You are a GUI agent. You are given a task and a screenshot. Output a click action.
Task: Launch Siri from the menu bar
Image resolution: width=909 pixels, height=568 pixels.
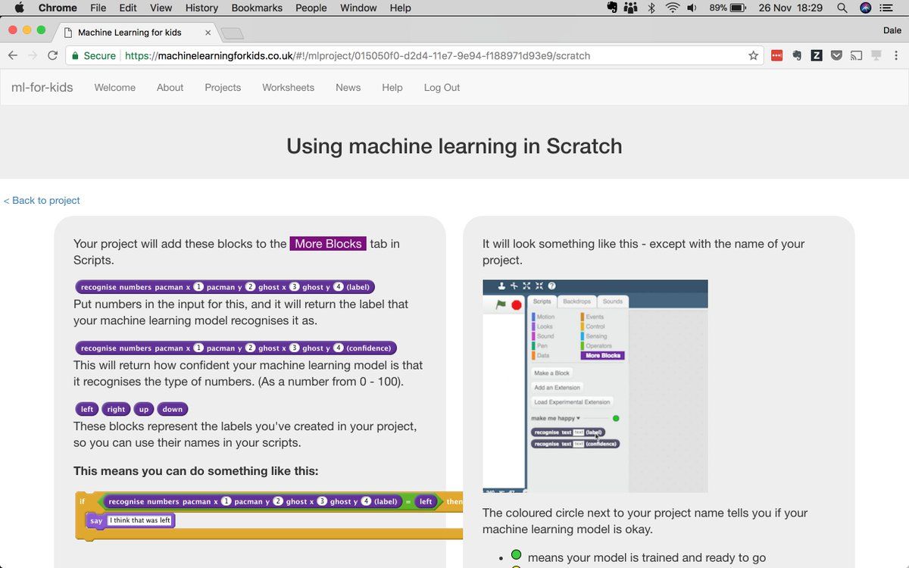(865, 8)
